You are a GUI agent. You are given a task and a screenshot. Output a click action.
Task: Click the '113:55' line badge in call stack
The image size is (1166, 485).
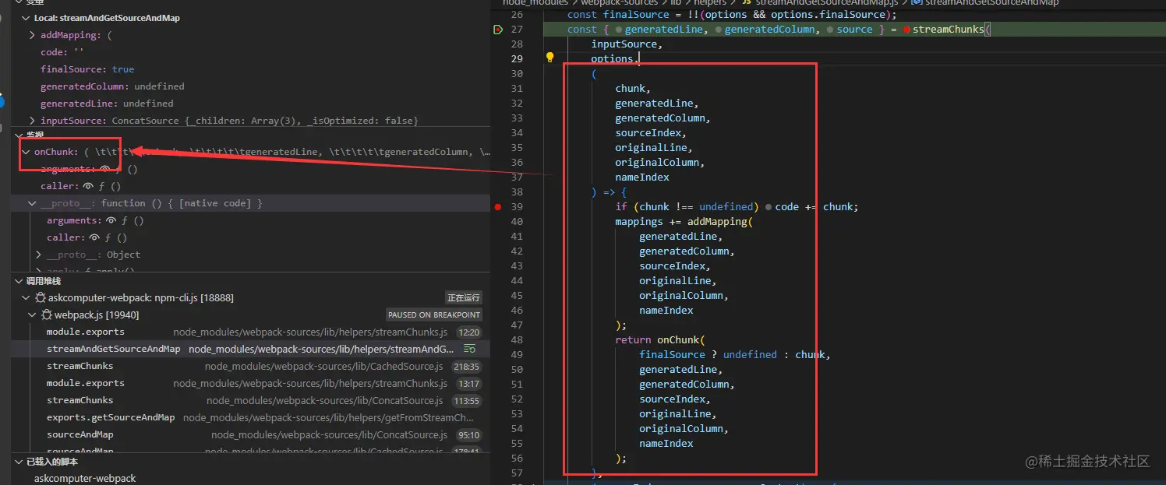pyautogui.click(x=467, y=401)
